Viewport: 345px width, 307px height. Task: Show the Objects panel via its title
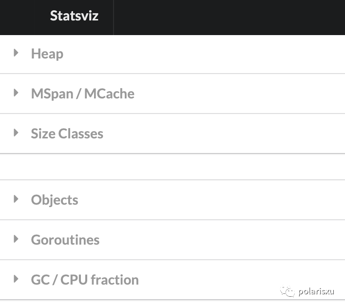coord(55,200)
